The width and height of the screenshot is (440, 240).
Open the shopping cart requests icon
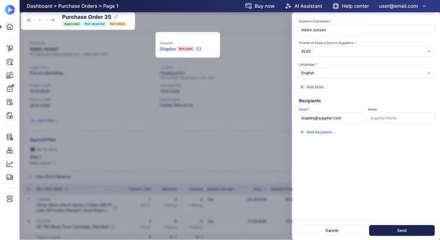point(10,48)
